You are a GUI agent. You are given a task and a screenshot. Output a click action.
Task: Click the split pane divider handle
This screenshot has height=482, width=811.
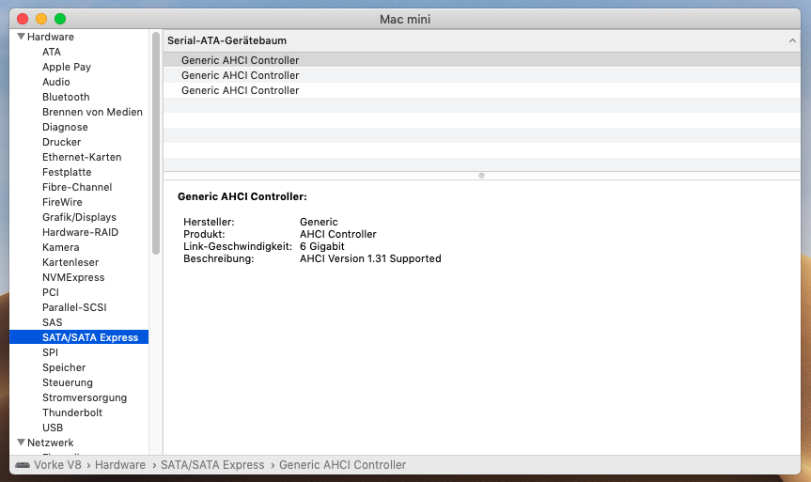[481, 176]
